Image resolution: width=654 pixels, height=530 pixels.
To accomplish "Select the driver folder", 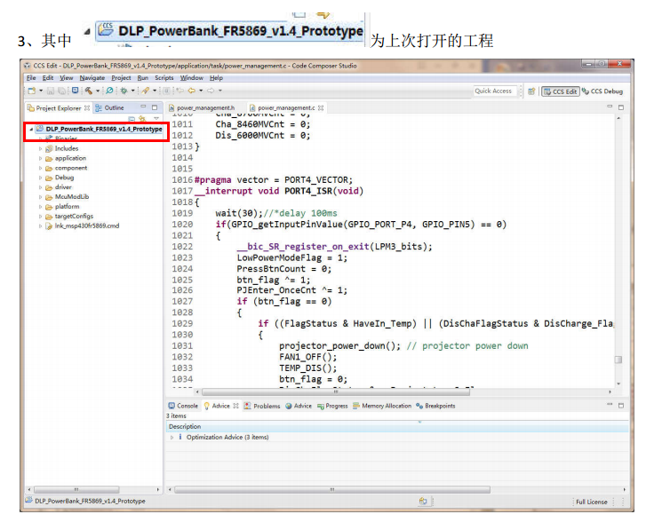I will point(59,187).
